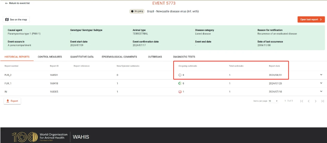The image size is (327, 143).
Task: Go to the next page arrow
Action: [316, 101]
